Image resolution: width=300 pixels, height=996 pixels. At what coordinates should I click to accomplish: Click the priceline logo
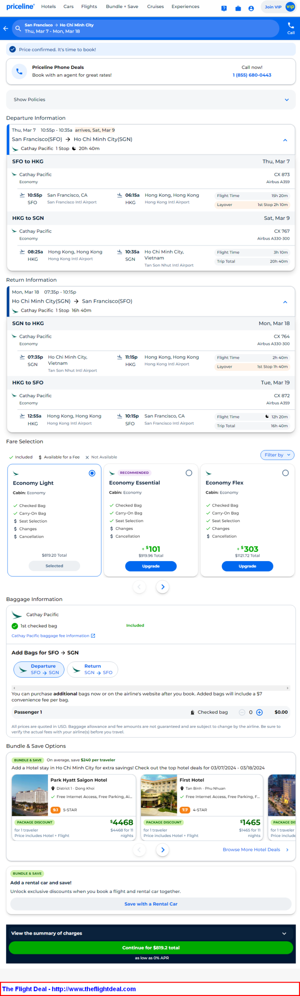(x=20, y=6)
